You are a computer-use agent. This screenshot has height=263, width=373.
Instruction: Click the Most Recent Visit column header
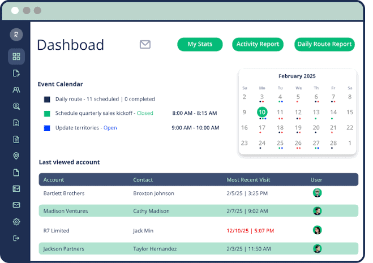tap(248, 180)
